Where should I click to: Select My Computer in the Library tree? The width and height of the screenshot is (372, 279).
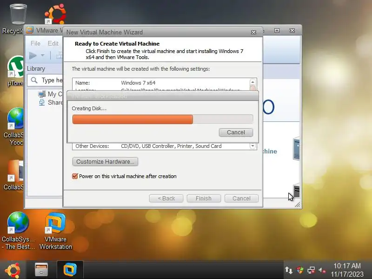click(51, 94)
